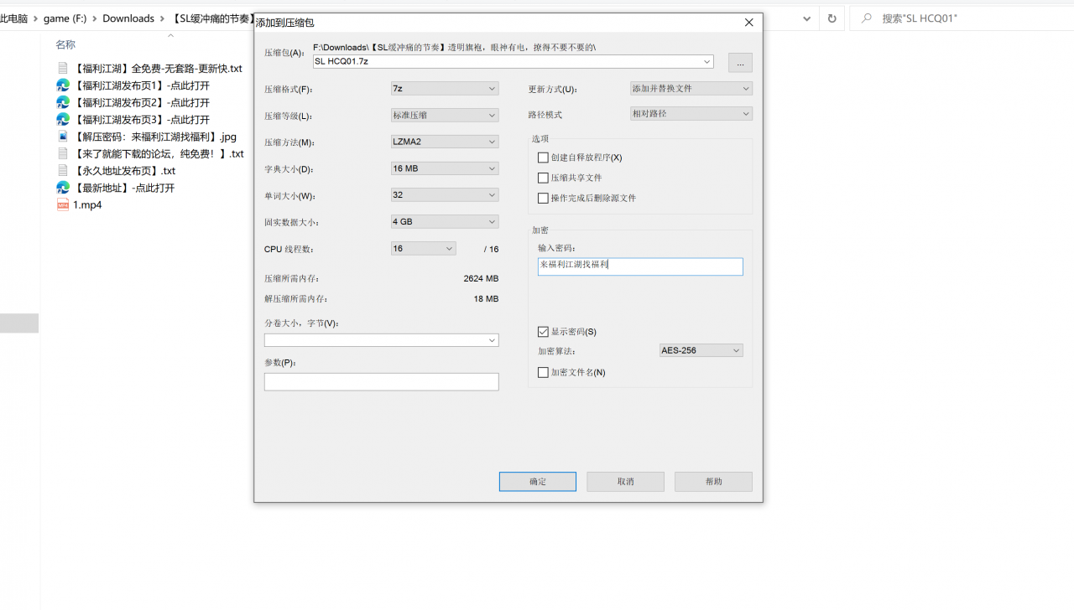The width and height of the screenshot is (1074, 610).
Task: Enable the 创建自释放程序 checkbox
Action: tap(543, 158)
